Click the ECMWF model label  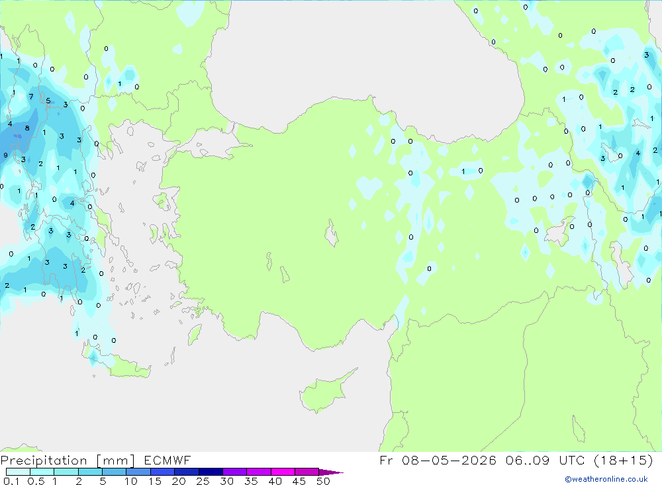point(167,461)
